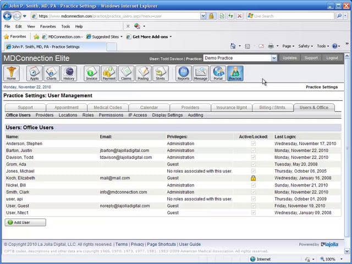Click the browser address URL field
This screenshot has height=264, width=352.
tap(116, 16)
